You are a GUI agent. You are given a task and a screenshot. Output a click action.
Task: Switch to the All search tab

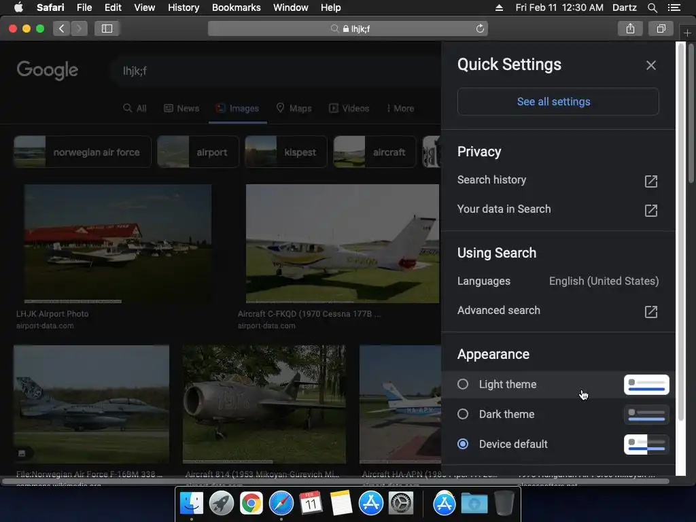[x=135, y=108]
